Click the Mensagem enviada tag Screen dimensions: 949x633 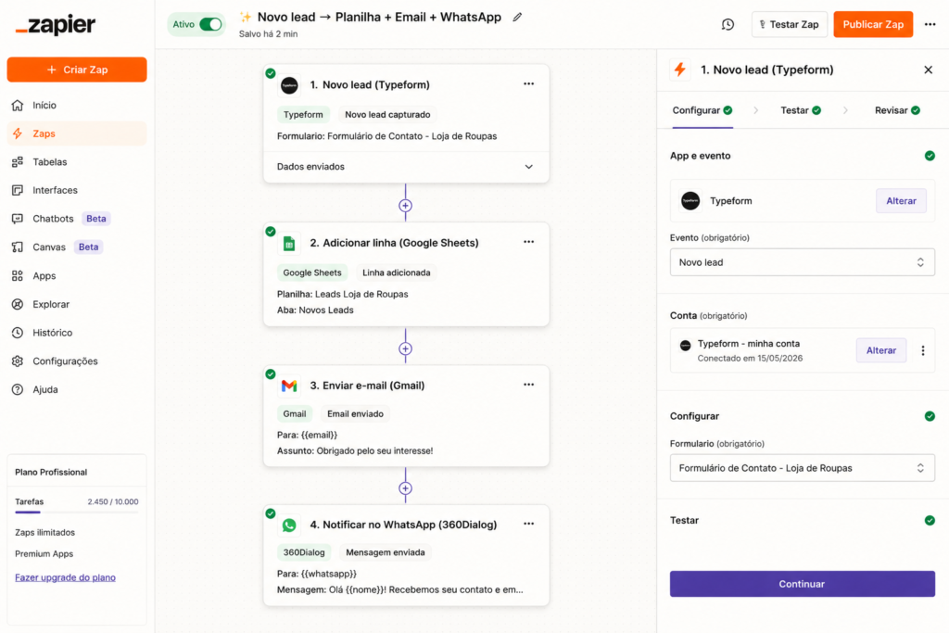click(x=385, y=552)
